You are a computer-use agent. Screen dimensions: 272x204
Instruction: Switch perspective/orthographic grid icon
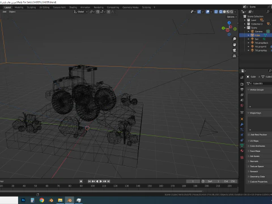pyautogui.click(x=235, y=56)
